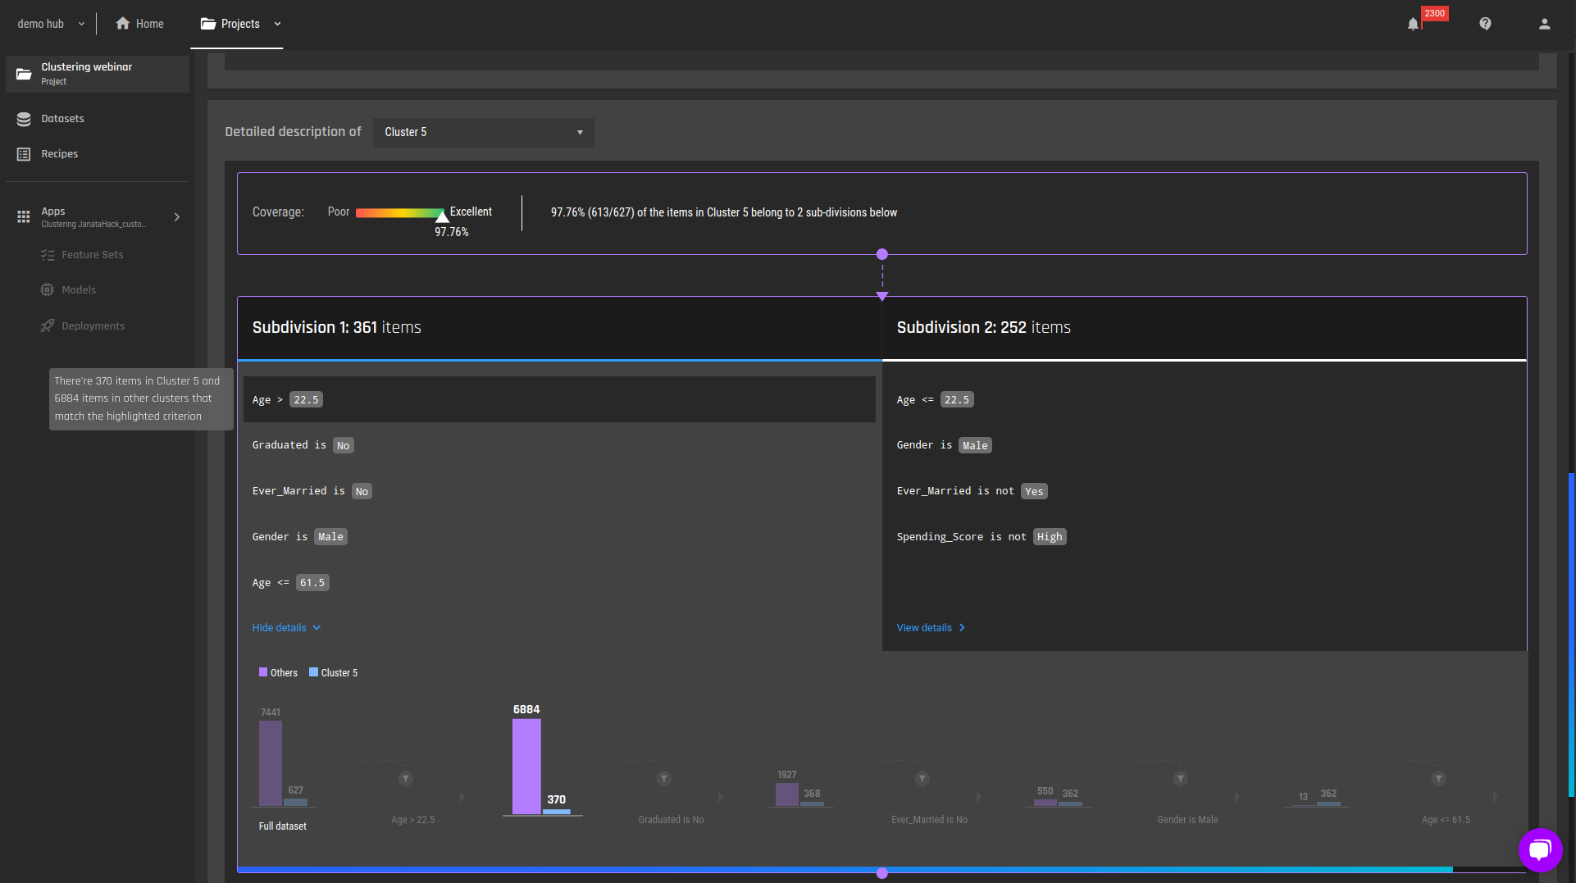Open the Cluster 5 dropdown selector

point(484,132)
